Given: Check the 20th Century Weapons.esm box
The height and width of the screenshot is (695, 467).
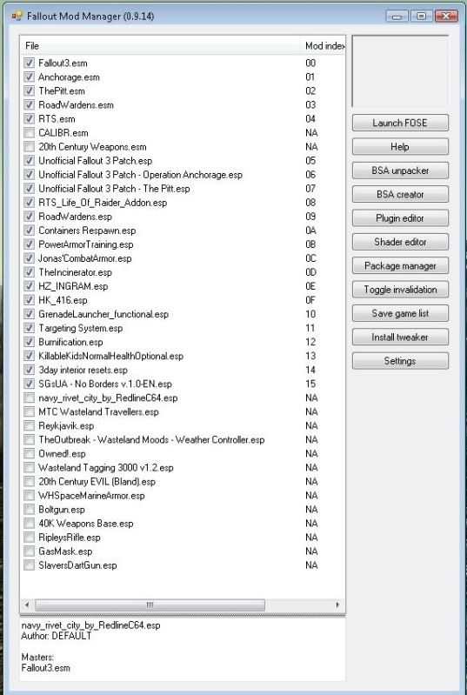Looking at the screenshot, I should click(x=29, y=147).
